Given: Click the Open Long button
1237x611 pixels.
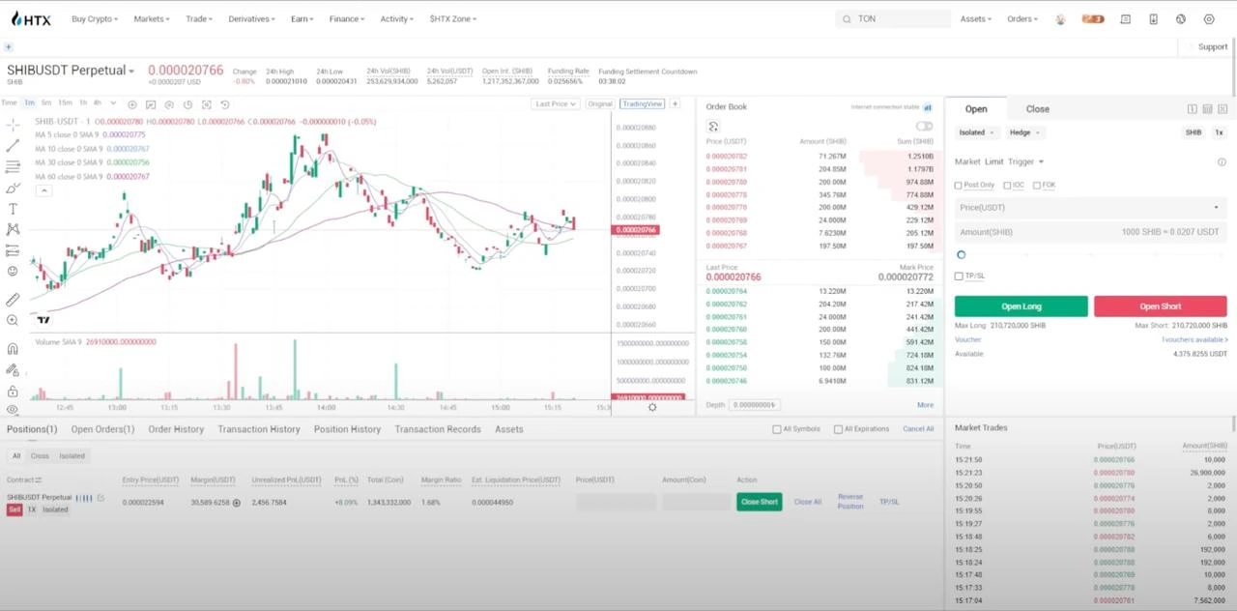Looking at the screenshot, I should click(x=1021, y=306).
